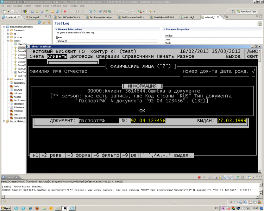Click the EN language indicator in tray
Screen dimensions: 264x211
(217, 208)
